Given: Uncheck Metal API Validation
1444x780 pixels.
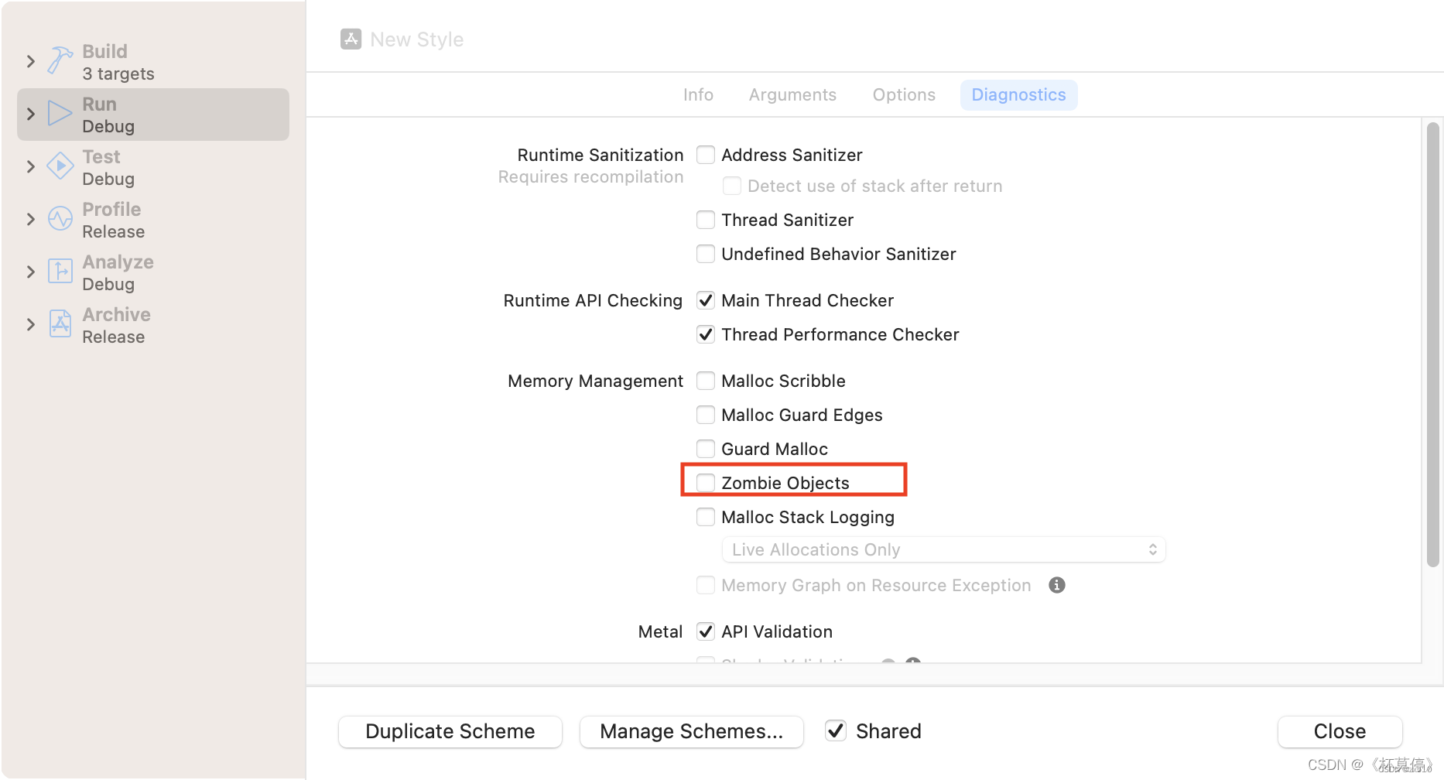Looking at the screenshot, I should (x=706, y=631).
